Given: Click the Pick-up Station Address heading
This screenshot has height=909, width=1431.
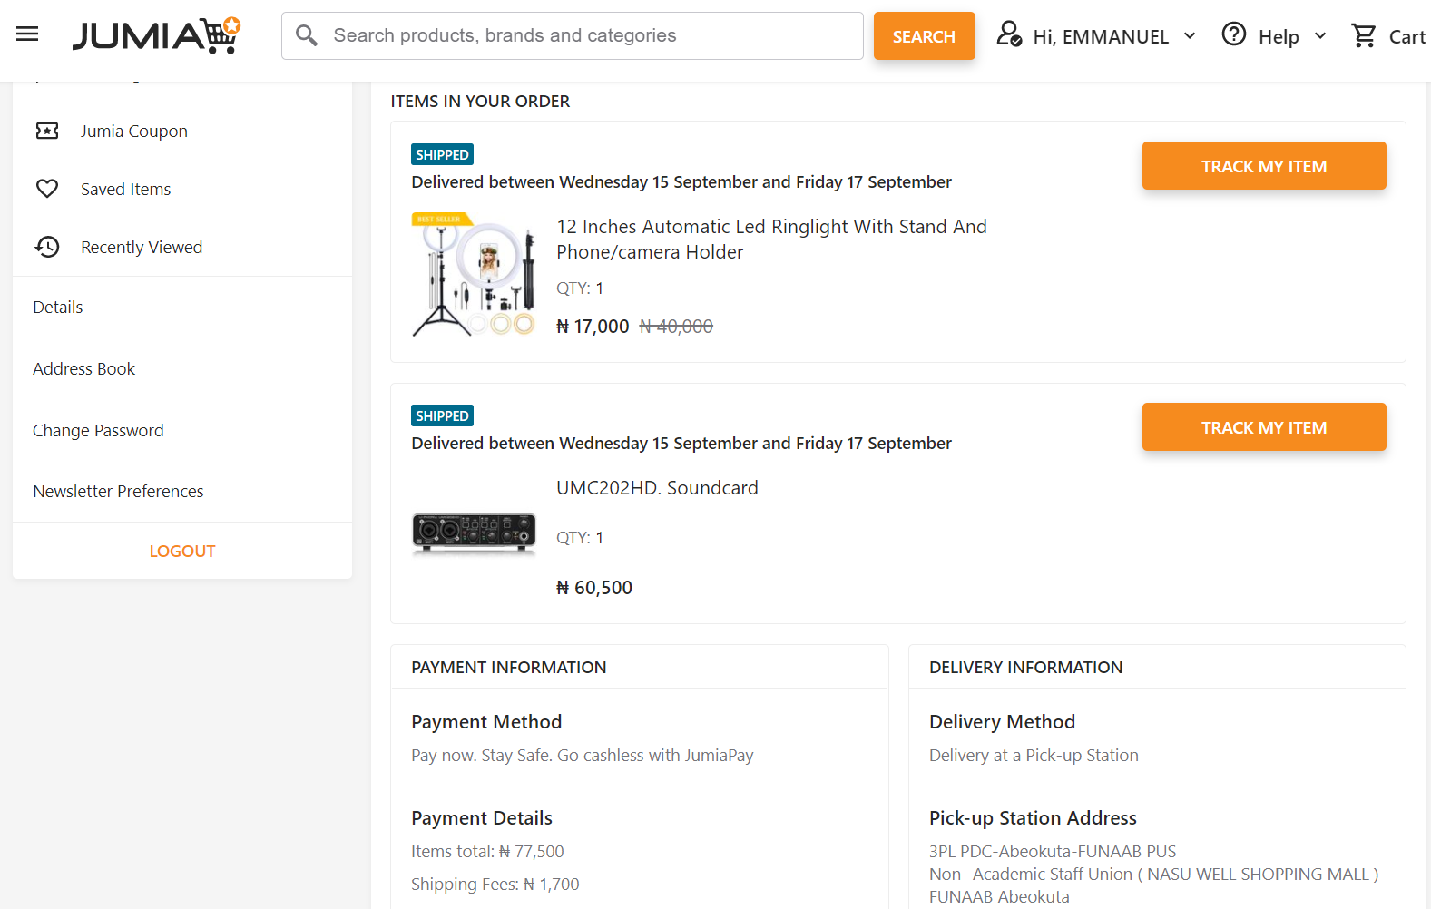Looking at the screenshot, I should (x=1033, y=818).
